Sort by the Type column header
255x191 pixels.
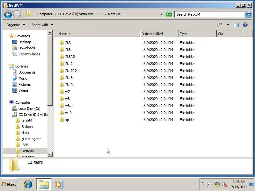click(197, 34)
